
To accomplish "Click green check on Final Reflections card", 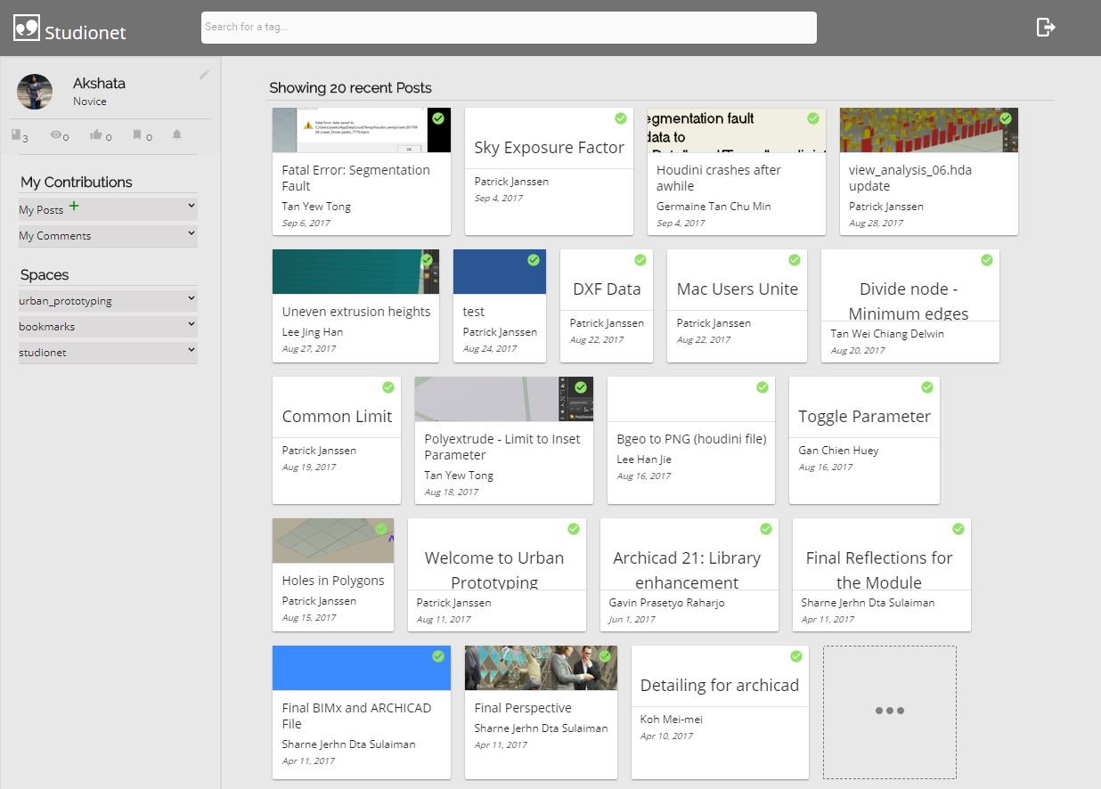I will 958,529.
